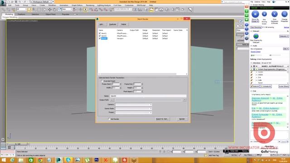Click the Mute All button
Viewport: 290px width, 163px height.
pyautogui.click(x=255, y=86)
